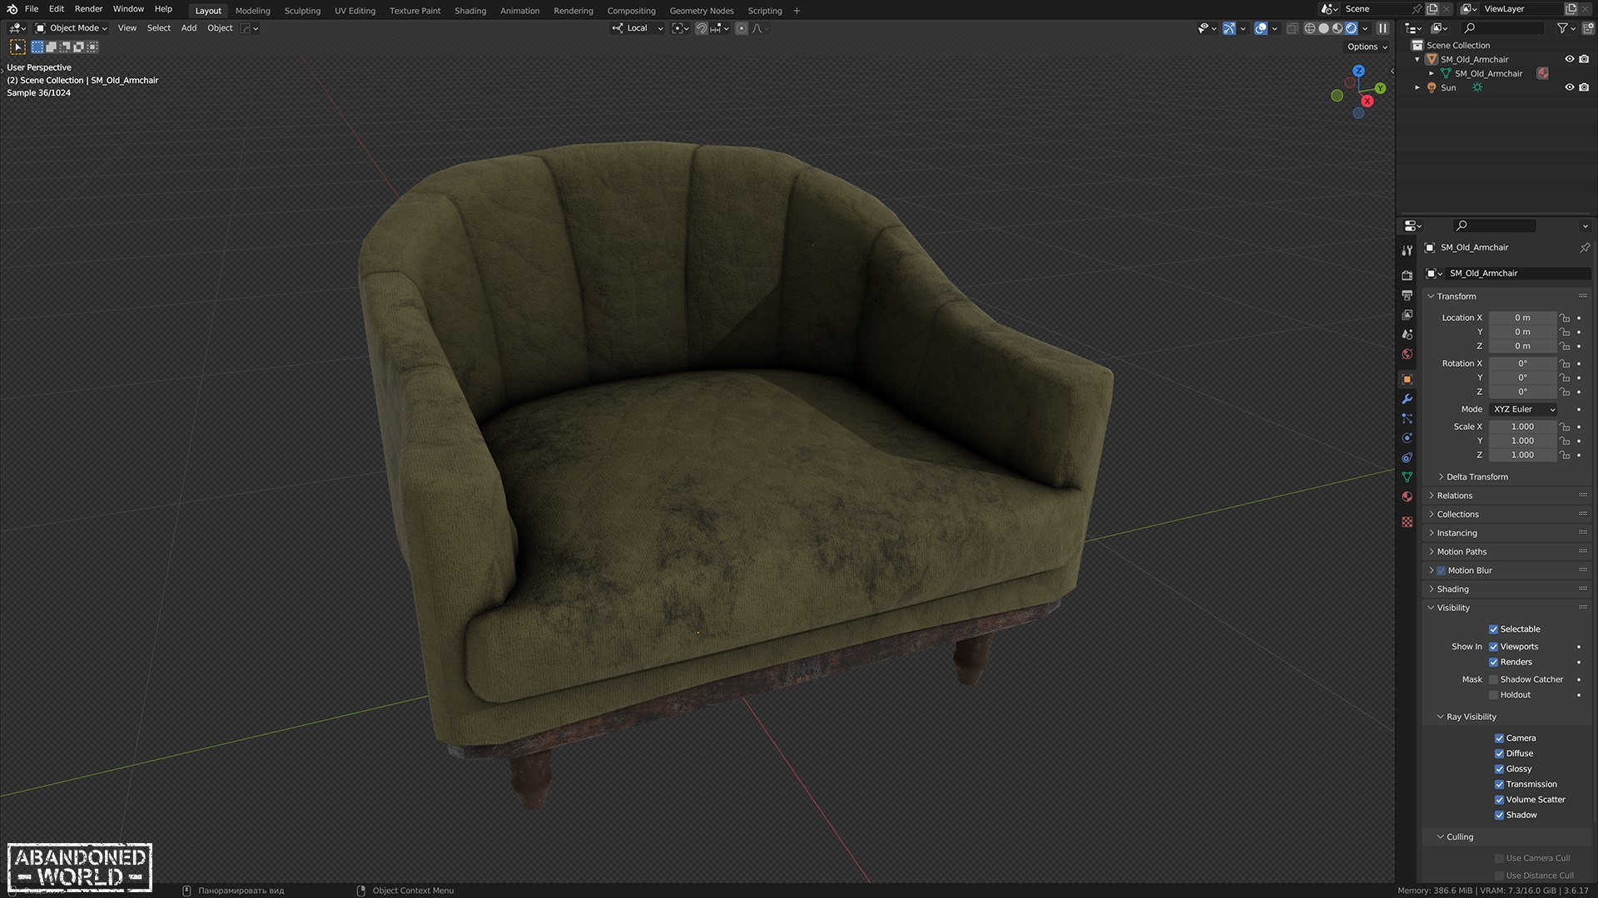Image resolution: width=1598 pixels, height=898 pixels.
Task: Switch to the Modeling workspace tab
Action: click(x=252, y=11)
